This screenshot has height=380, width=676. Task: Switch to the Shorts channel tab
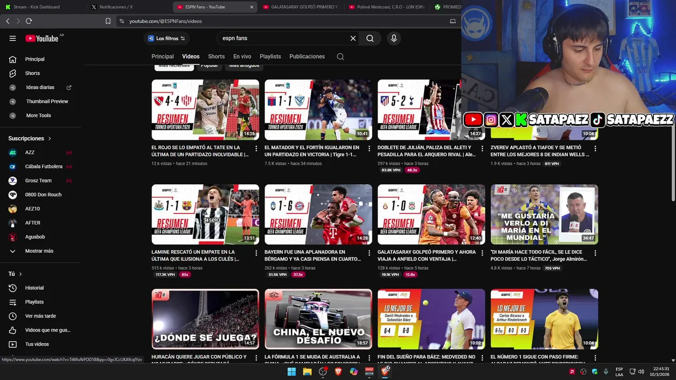(x=216, y=56)
